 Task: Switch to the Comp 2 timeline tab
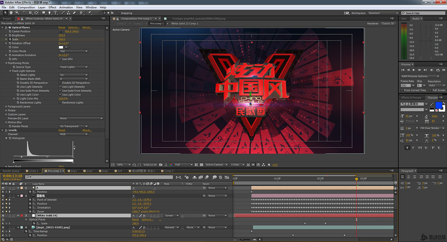point(168,171)
